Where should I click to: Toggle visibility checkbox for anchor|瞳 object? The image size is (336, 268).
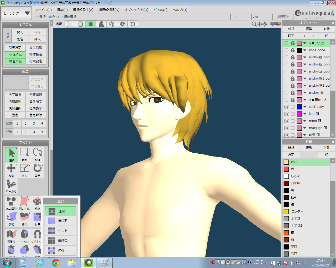286,93
